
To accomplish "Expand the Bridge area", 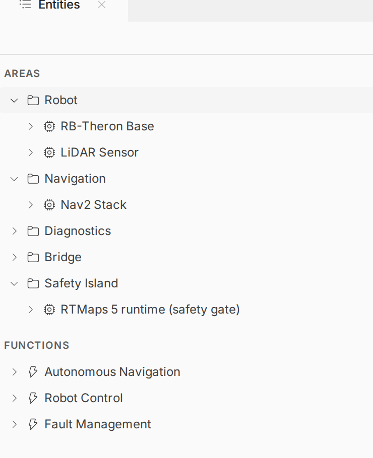I will point(14,257).
